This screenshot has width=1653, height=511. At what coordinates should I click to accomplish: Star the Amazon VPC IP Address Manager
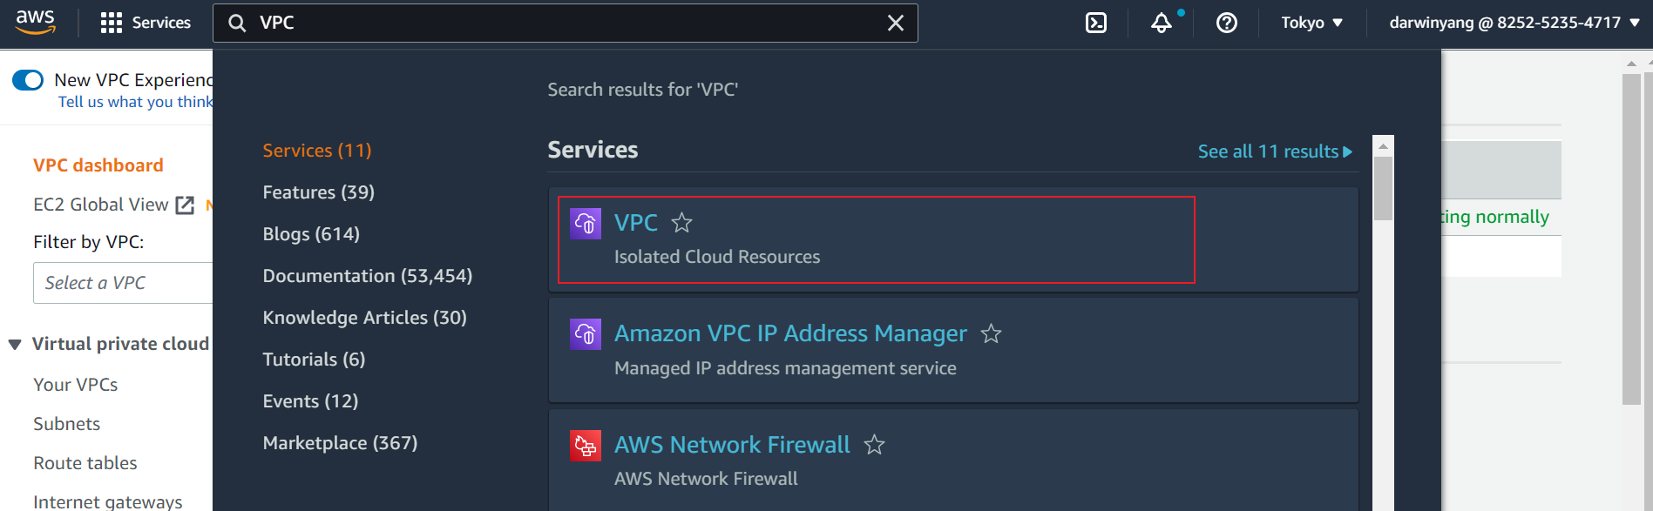pyautogui.click(x=991, y=333)
